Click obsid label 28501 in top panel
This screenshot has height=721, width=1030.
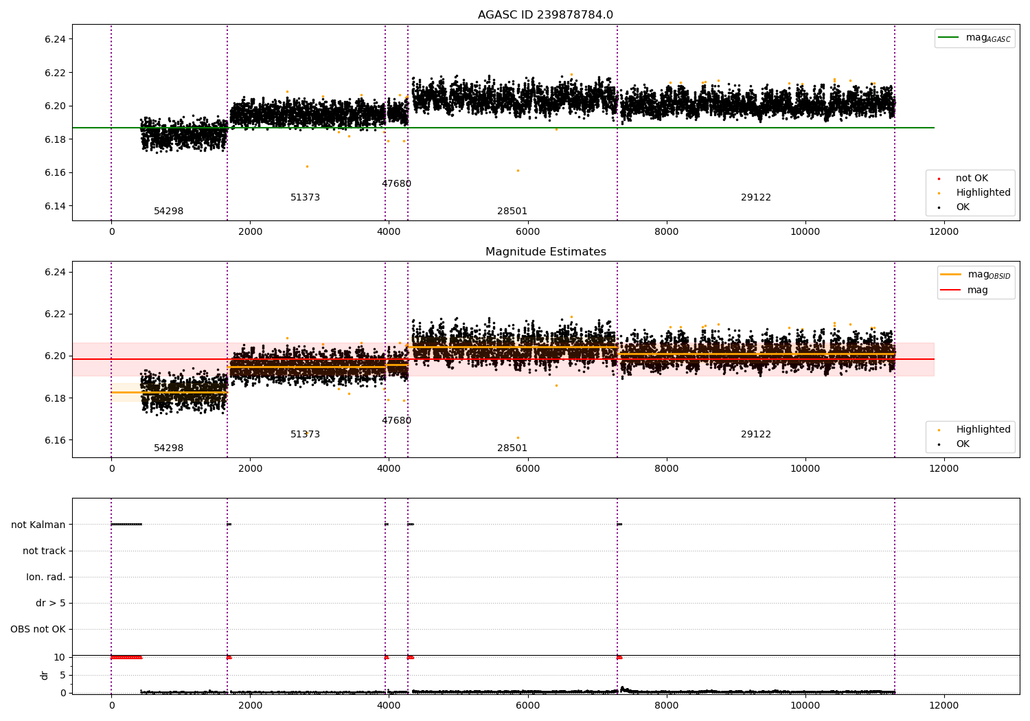[x=512, y=211]
